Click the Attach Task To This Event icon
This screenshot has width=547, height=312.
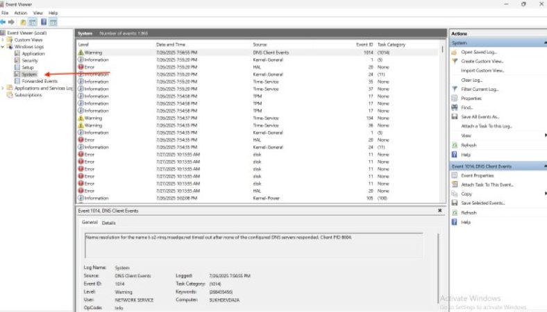[454, 184]
